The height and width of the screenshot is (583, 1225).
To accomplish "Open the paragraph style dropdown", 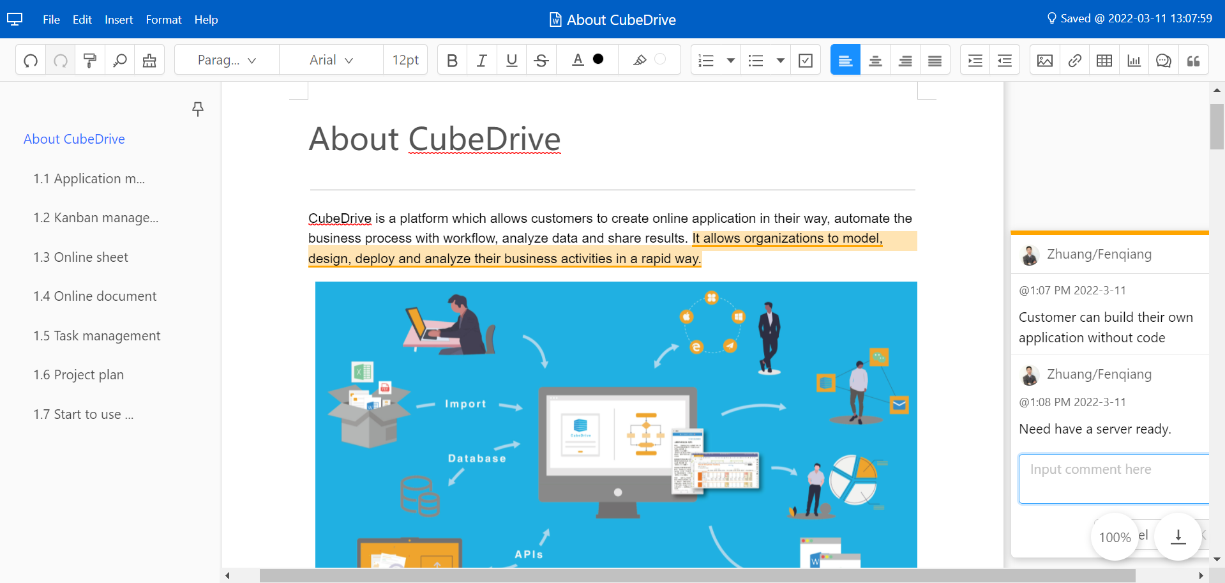I will pyautogui.click(x=227, y=60).
